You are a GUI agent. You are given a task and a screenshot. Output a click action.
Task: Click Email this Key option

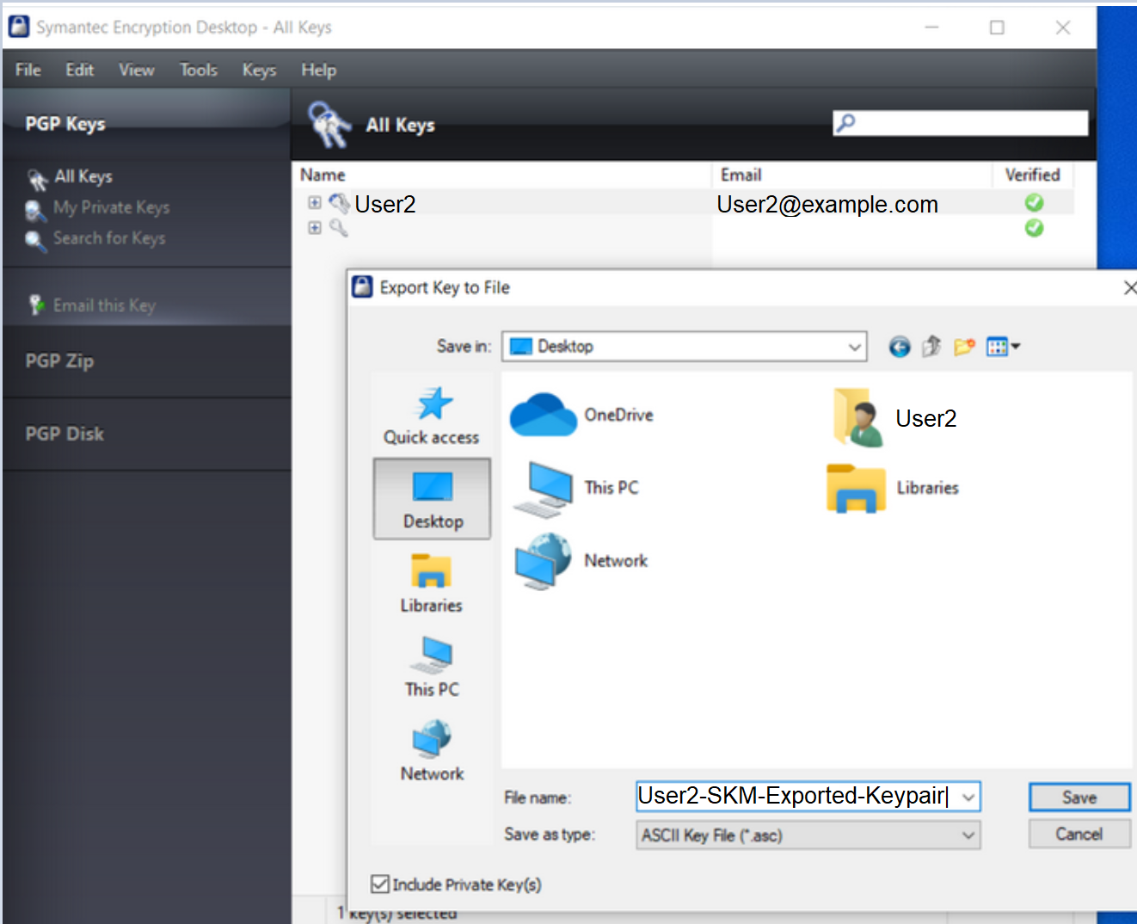point(104,305)
